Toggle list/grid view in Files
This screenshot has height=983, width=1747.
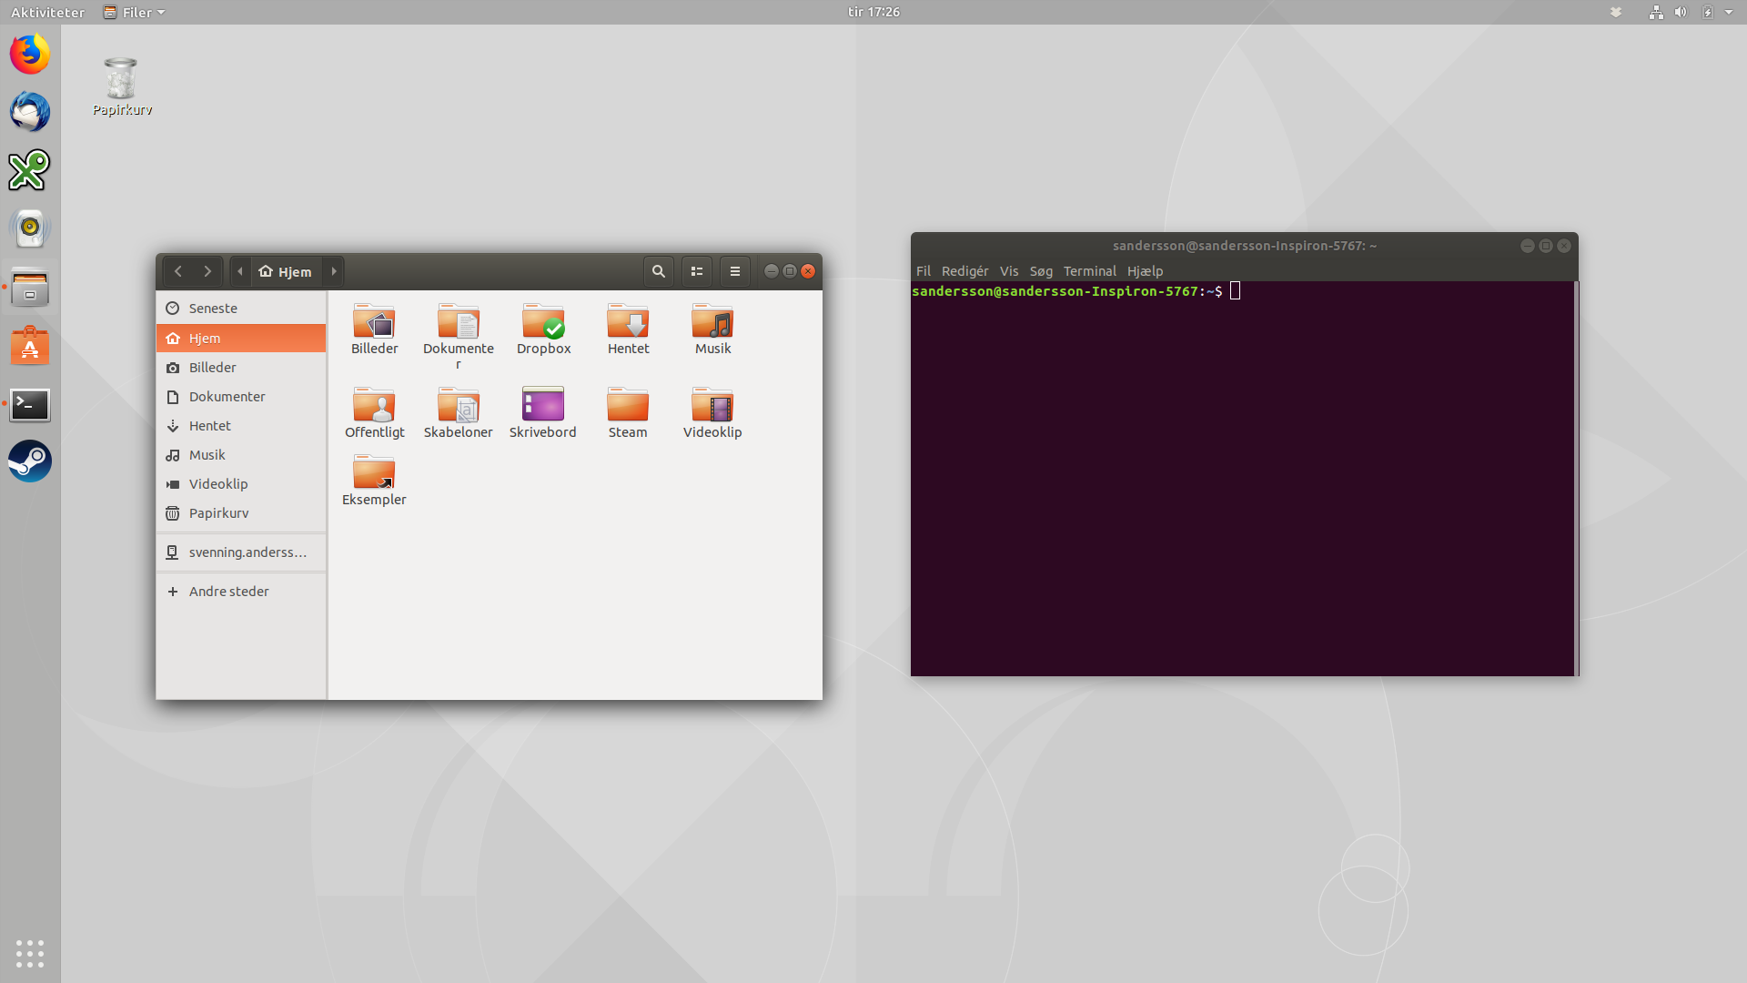(x=697, y=271)
